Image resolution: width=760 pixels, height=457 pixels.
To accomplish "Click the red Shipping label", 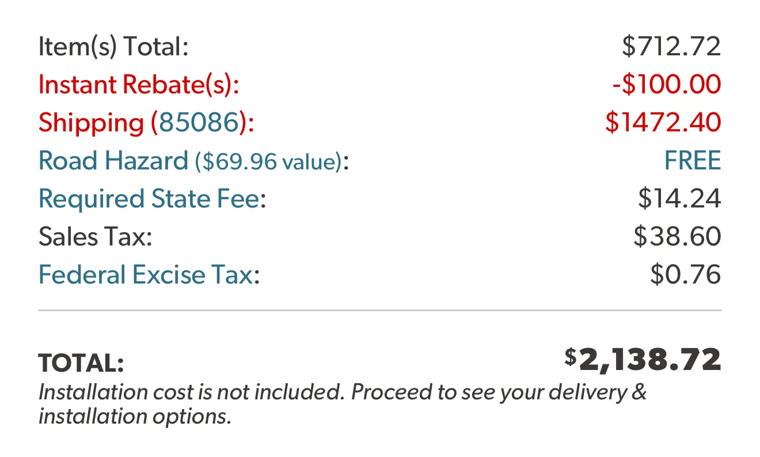I will pos(91,123).
